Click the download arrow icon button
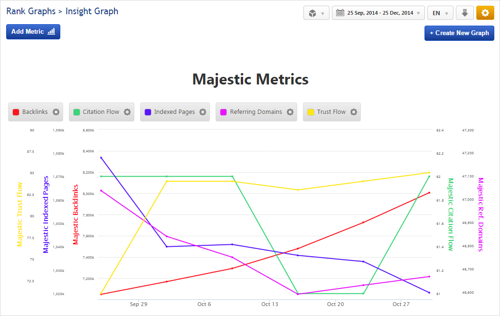 coord(465,13)
